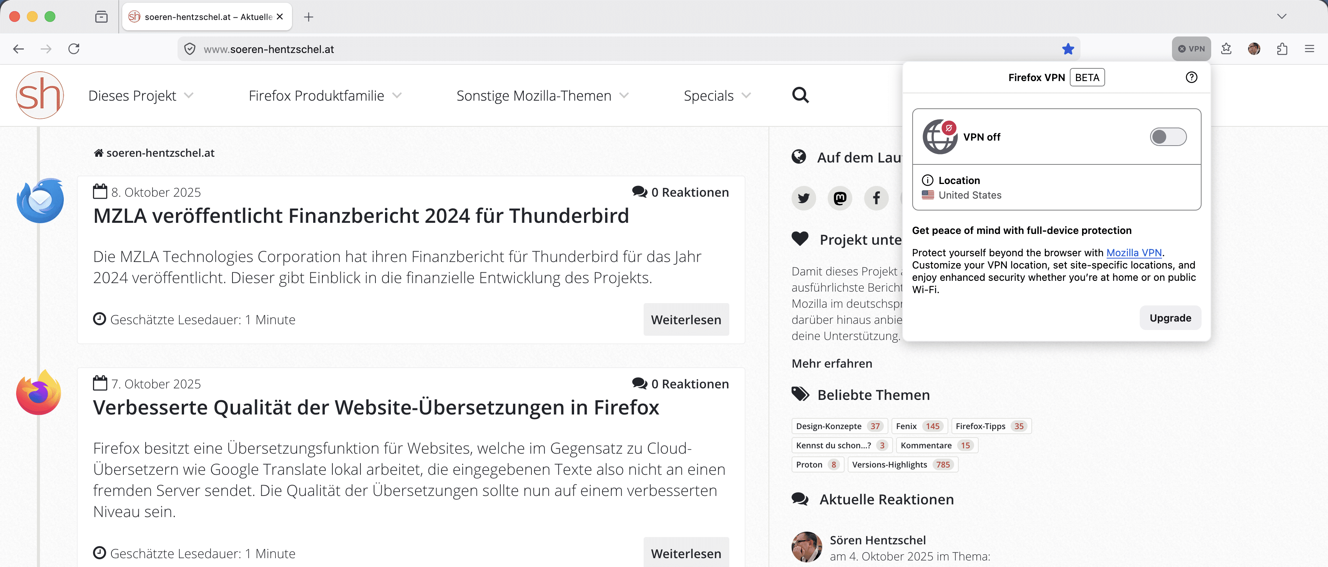The height and width of the screenshot is (567, 1328).
Task: Open the VPN panel help icon
Action: (x=1191, y=77)
